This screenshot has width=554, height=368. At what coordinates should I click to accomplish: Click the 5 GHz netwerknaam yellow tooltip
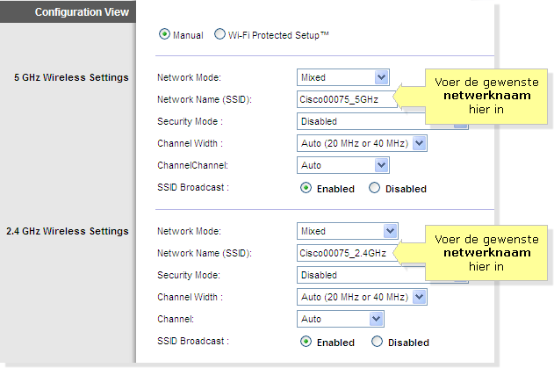coord(486,96)
